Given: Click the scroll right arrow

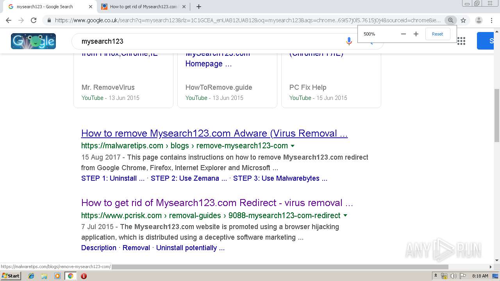Looking at the screenshot, I should coord(491,267).
